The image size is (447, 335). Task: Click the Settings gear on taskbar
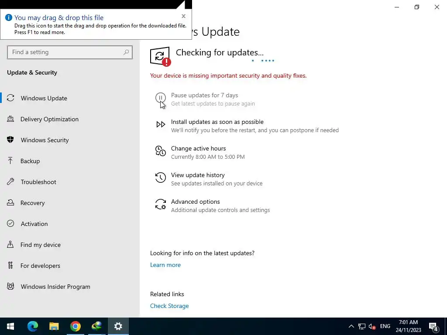[118, 326]
